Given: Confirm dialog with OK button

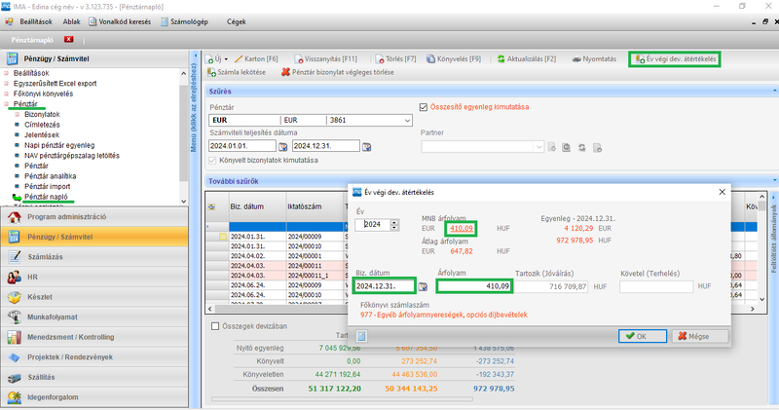Looking at the screenshot, I should tap(643, 336).
